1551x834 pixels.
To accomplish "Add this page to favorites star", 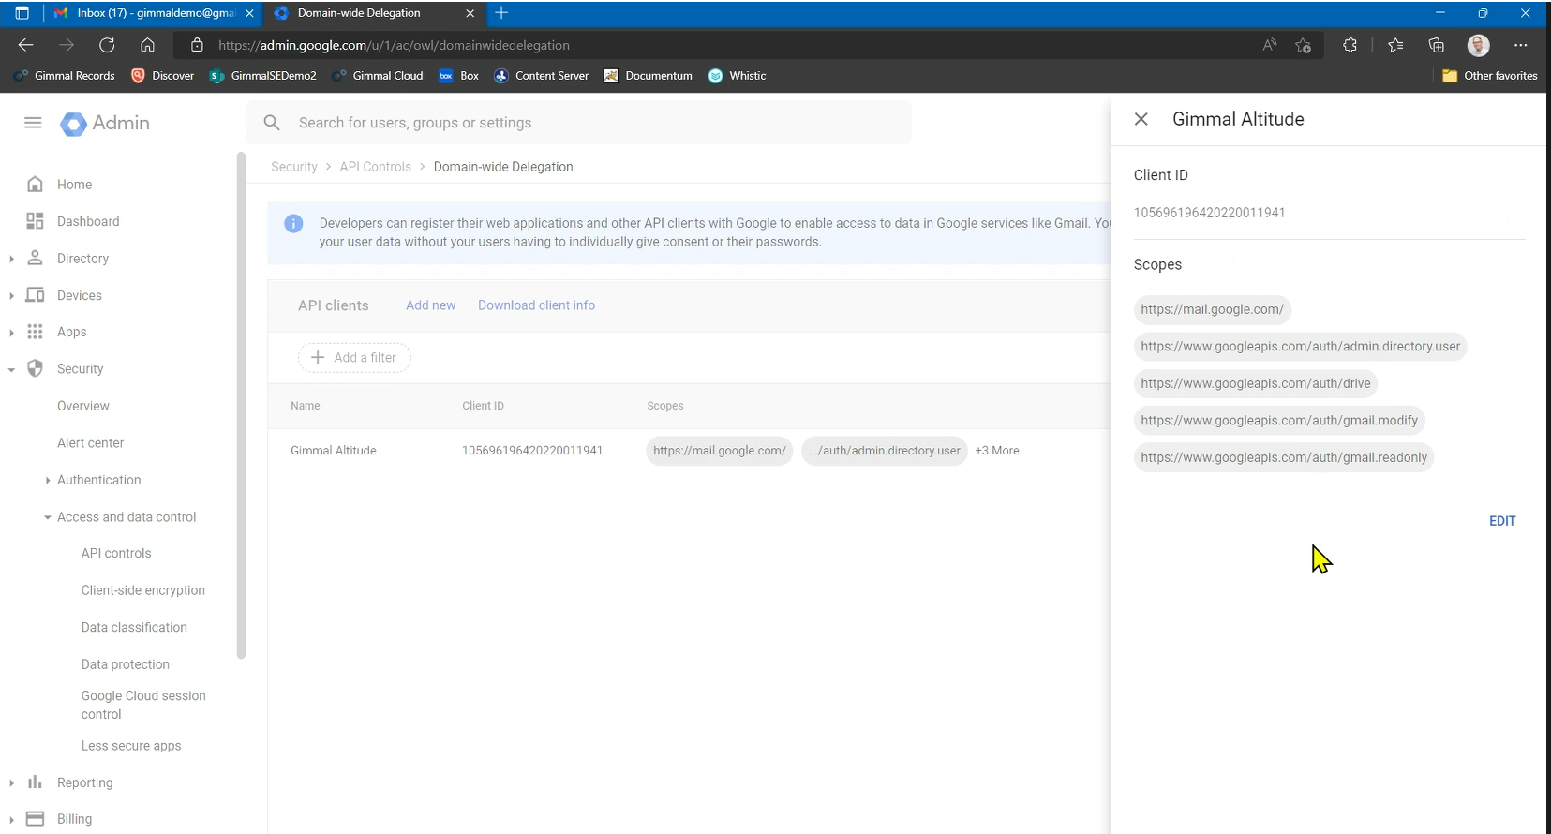I will click(x=1303, y=45).
